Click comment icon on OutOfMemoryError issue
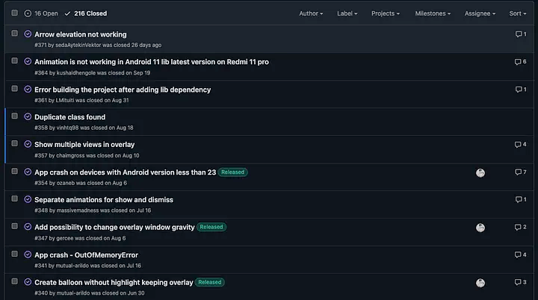The height and width of the screenshot is (300, 538). (520, 254)
